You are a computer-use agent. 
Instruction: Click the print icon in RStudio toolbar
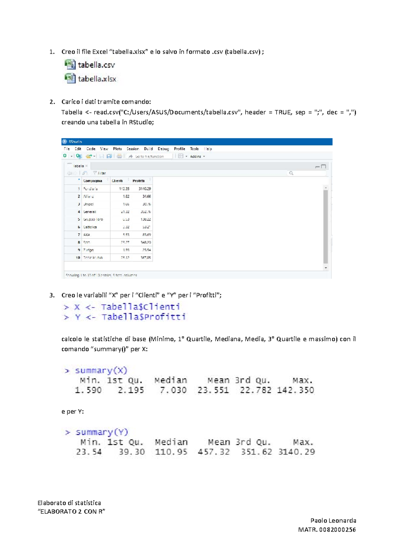point(120,156)
